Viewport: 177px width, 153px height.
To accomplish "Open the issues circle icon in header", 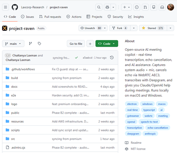I will click(x=137, y=7).
